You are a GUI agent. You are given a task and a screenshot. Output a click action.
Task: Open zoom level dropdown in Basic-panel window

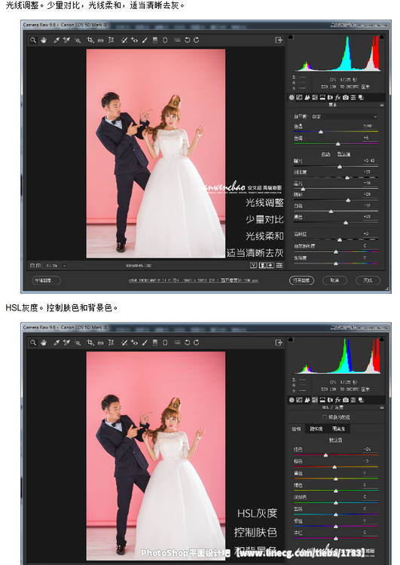click(64, 266)
